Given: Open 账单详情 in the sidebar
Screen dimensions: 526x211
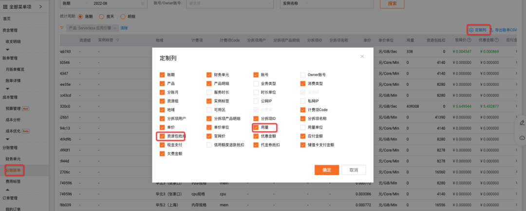Looking at the screenshot, I should (x=14, y=80).
